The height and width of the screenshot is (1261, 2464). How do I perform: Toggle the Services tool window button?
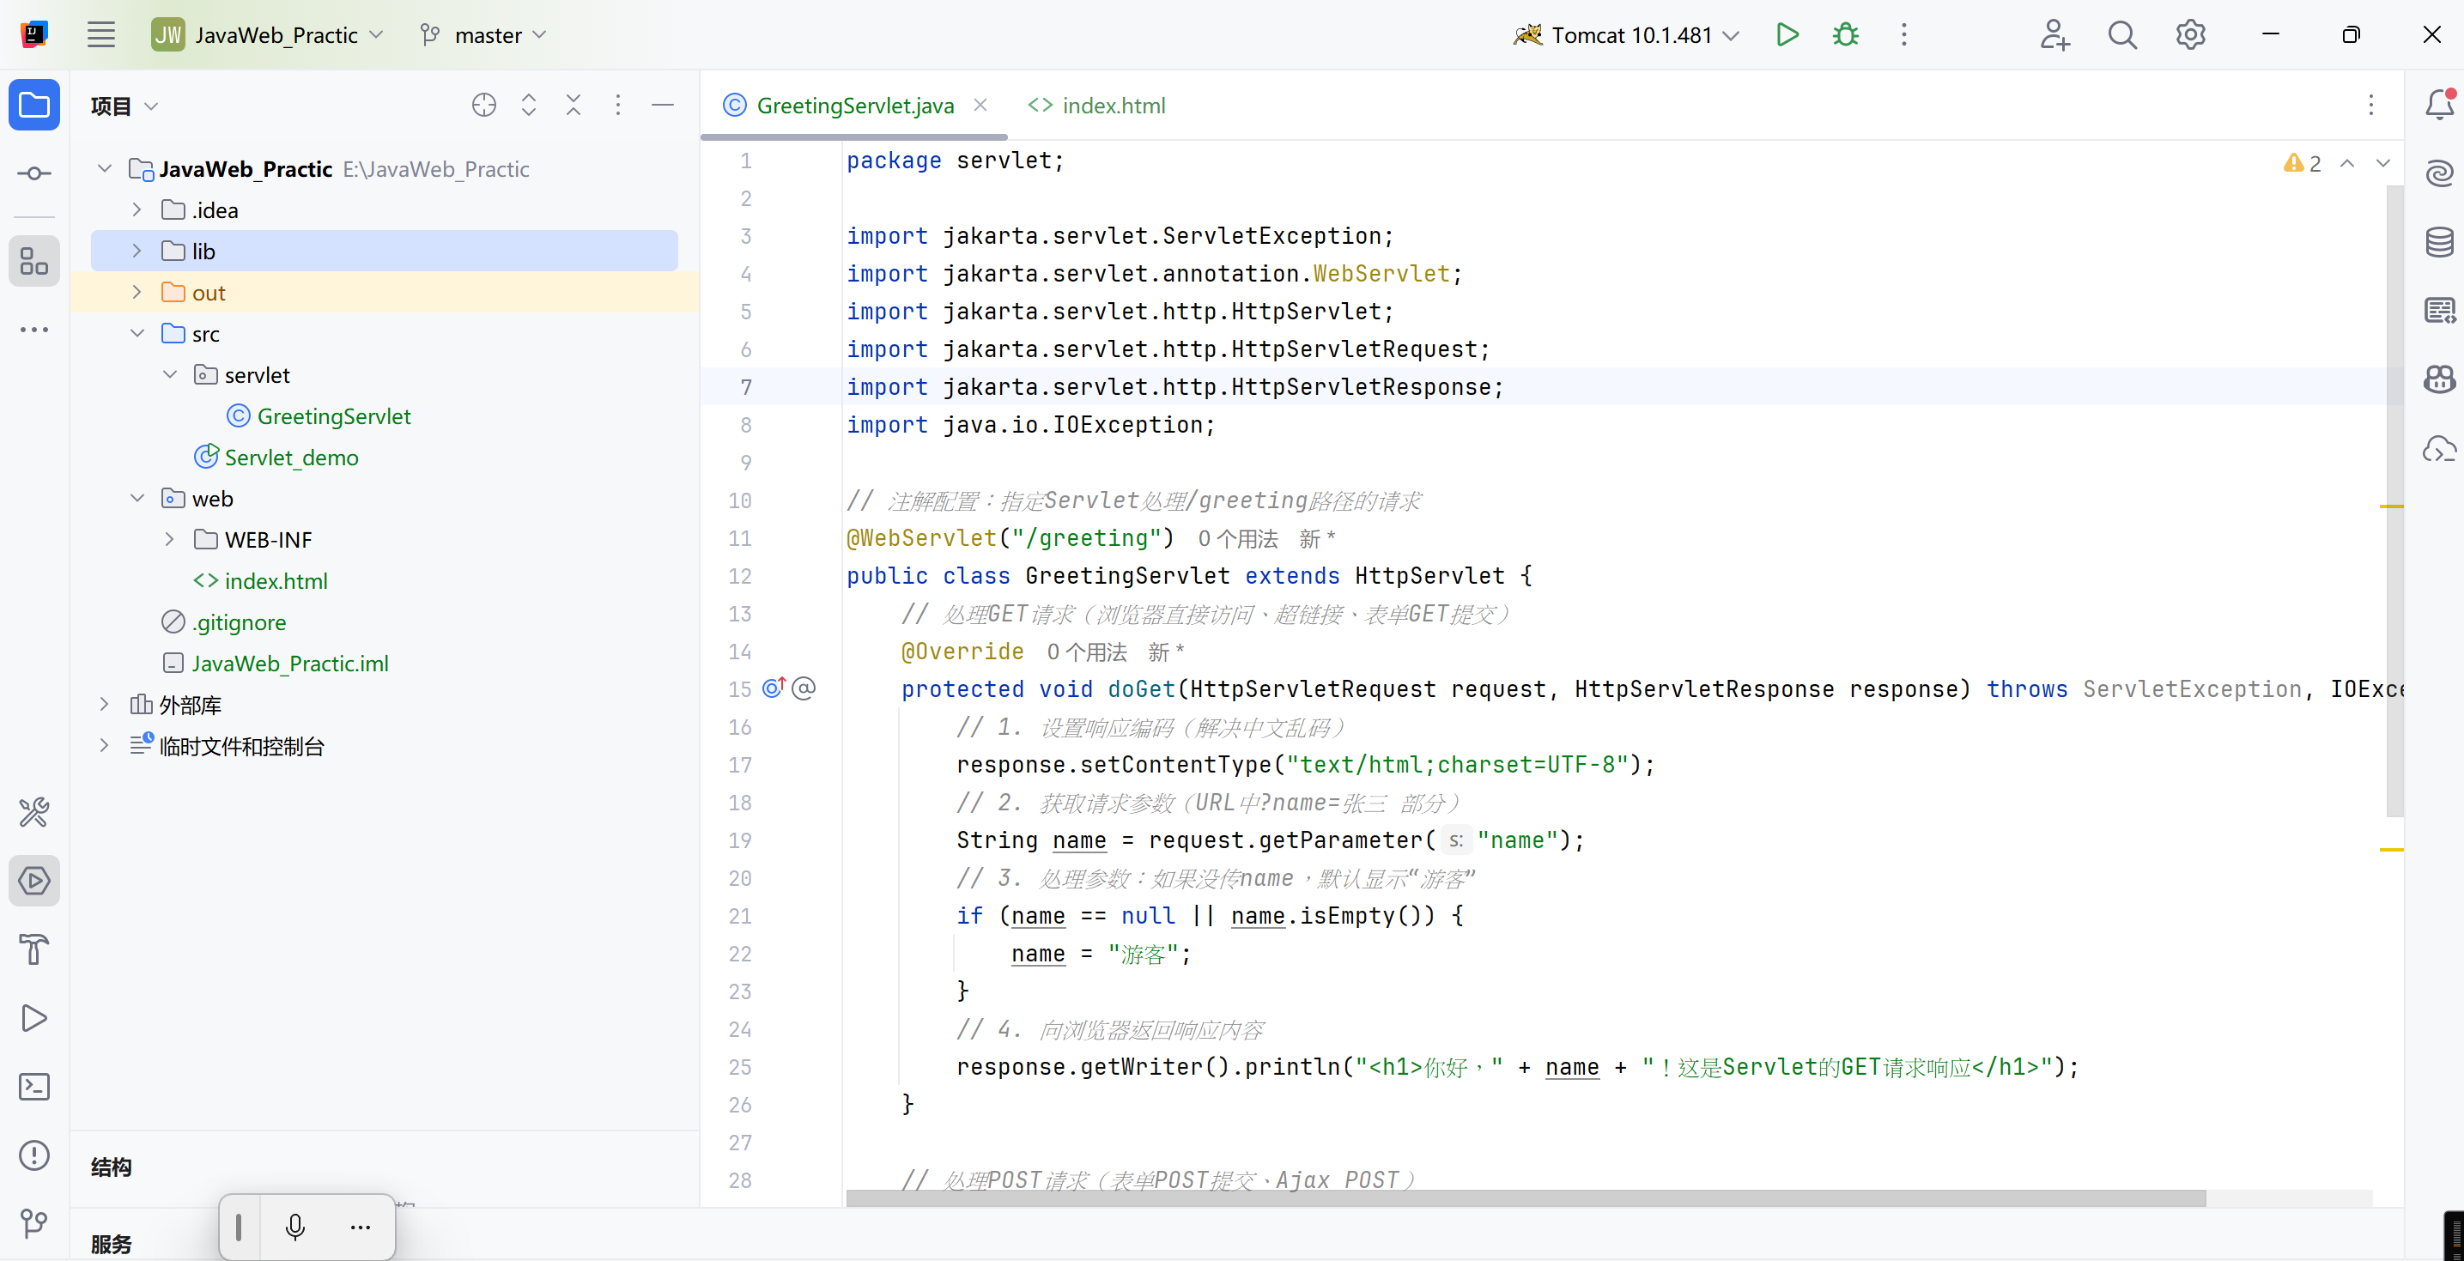(x=34, y=881)
